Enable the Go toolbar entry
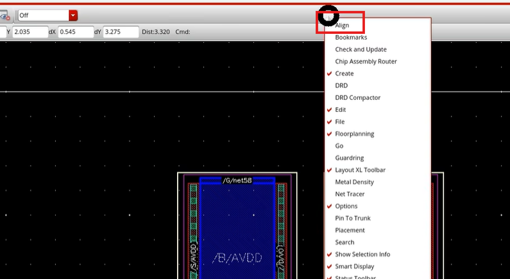This screenshot has width=510, height=279. pyautogui.click(x=378, y=146)
